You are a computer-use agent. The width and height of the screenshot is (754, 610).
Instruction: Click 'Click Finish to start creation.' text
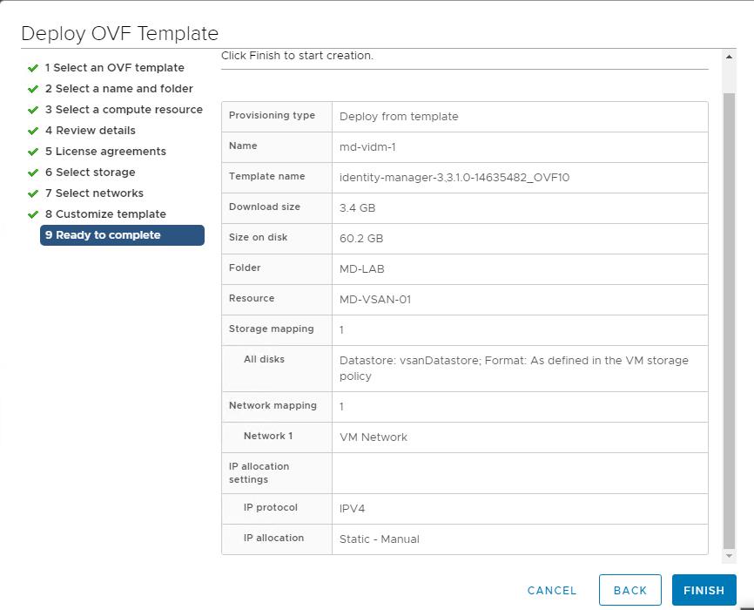pyautogui.click(x=297, y=56)
